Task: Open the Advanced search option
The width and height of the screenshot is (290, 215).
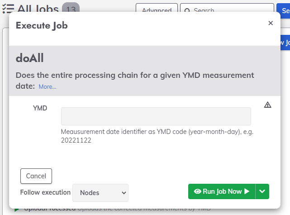Action: click(157, 8)
